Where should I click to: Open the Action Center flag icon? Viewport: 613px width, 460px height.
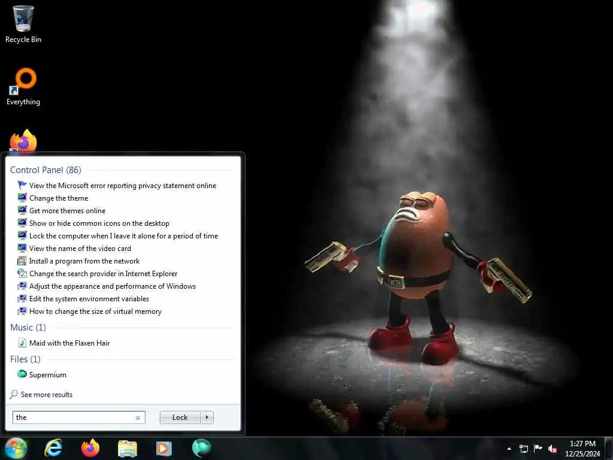point(538,449)
